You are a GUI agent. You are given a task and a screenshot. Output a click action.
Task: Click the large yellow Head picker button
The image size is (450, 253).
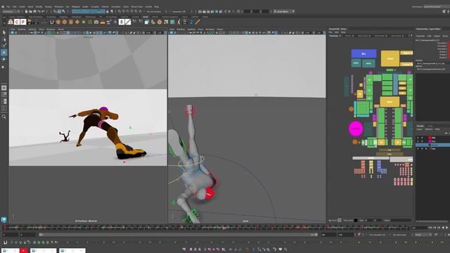coord(390,58)
